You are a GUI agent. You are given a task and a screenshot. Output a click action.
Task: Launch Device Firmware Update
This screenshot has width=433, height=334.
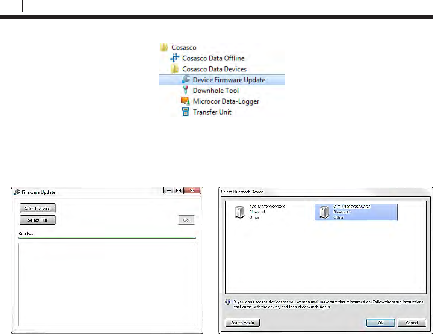[221, 80]
